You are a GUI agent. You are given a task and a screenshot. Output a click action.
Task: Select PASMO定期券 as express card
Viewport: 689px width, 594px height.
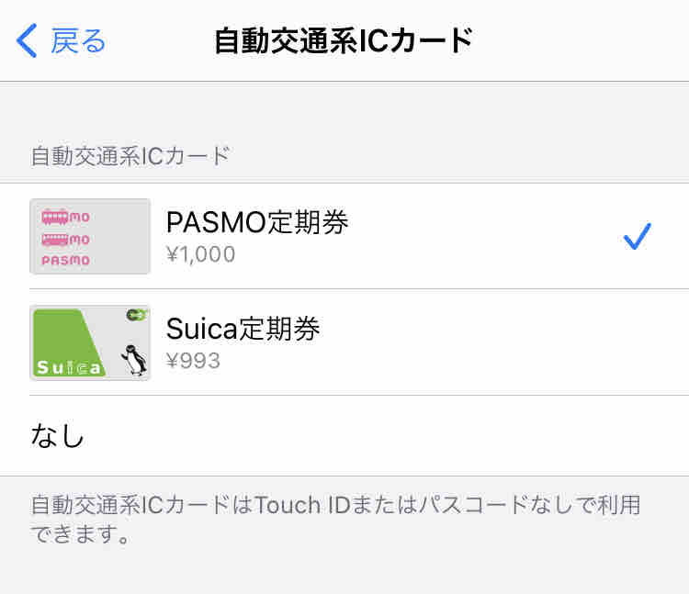point(344,237)
